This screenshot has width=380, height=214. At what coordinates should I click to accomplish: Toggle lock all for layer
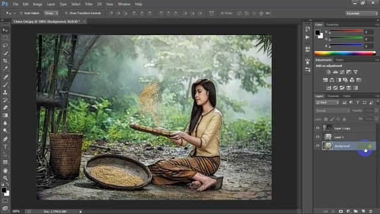tap(344, 119)
